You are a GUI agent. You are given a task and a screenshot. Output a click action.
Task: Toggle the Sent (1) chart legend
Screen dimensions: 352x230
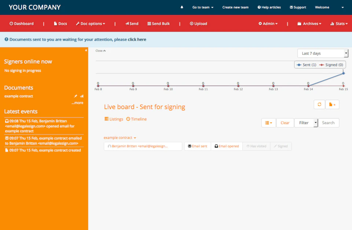click(306, 65)
